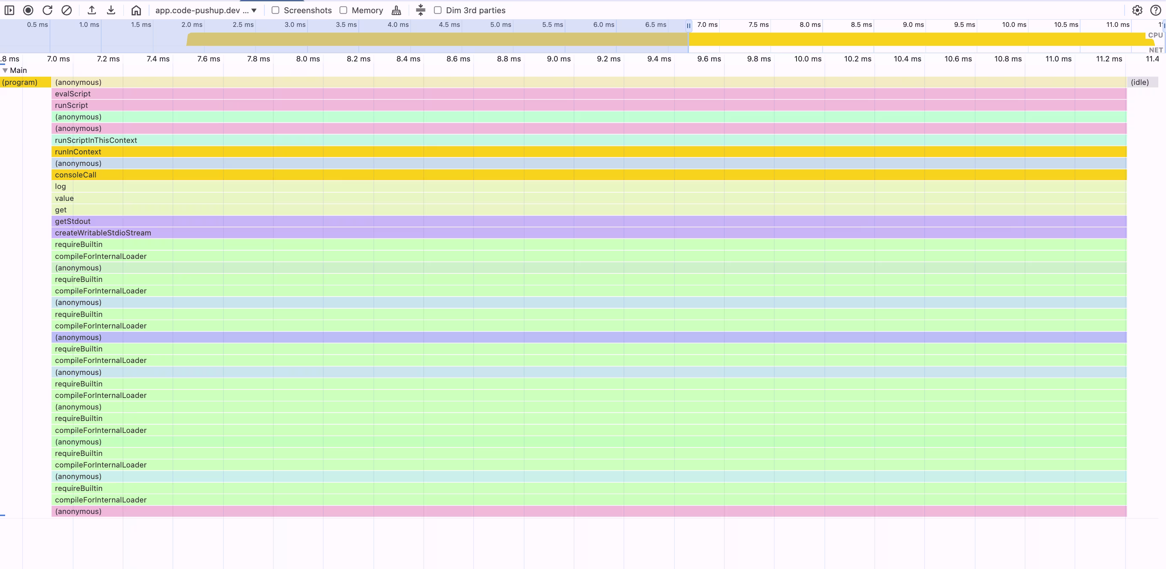Click the (program) block

pos(25,82)
